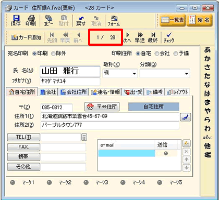
Task: Click the 携帯 button
Action: point(23,157)
